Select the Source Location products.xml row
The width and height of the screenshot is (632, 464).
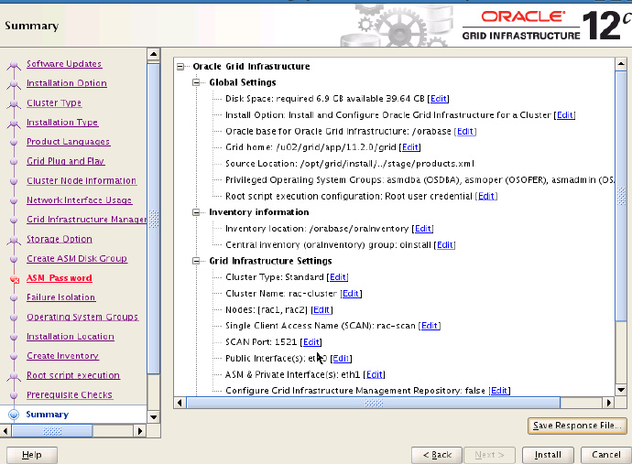coord(350,164)
